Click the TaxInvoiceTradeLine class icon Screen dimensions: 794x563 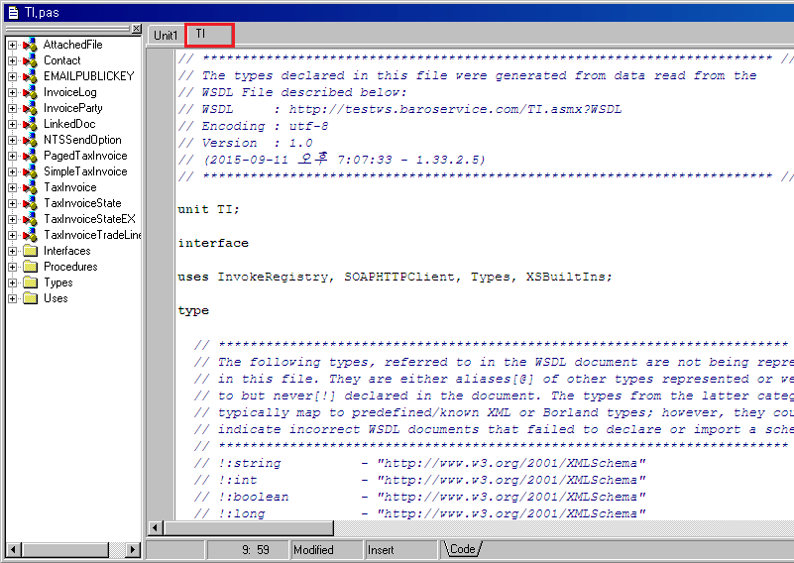(x=31, y=235)
